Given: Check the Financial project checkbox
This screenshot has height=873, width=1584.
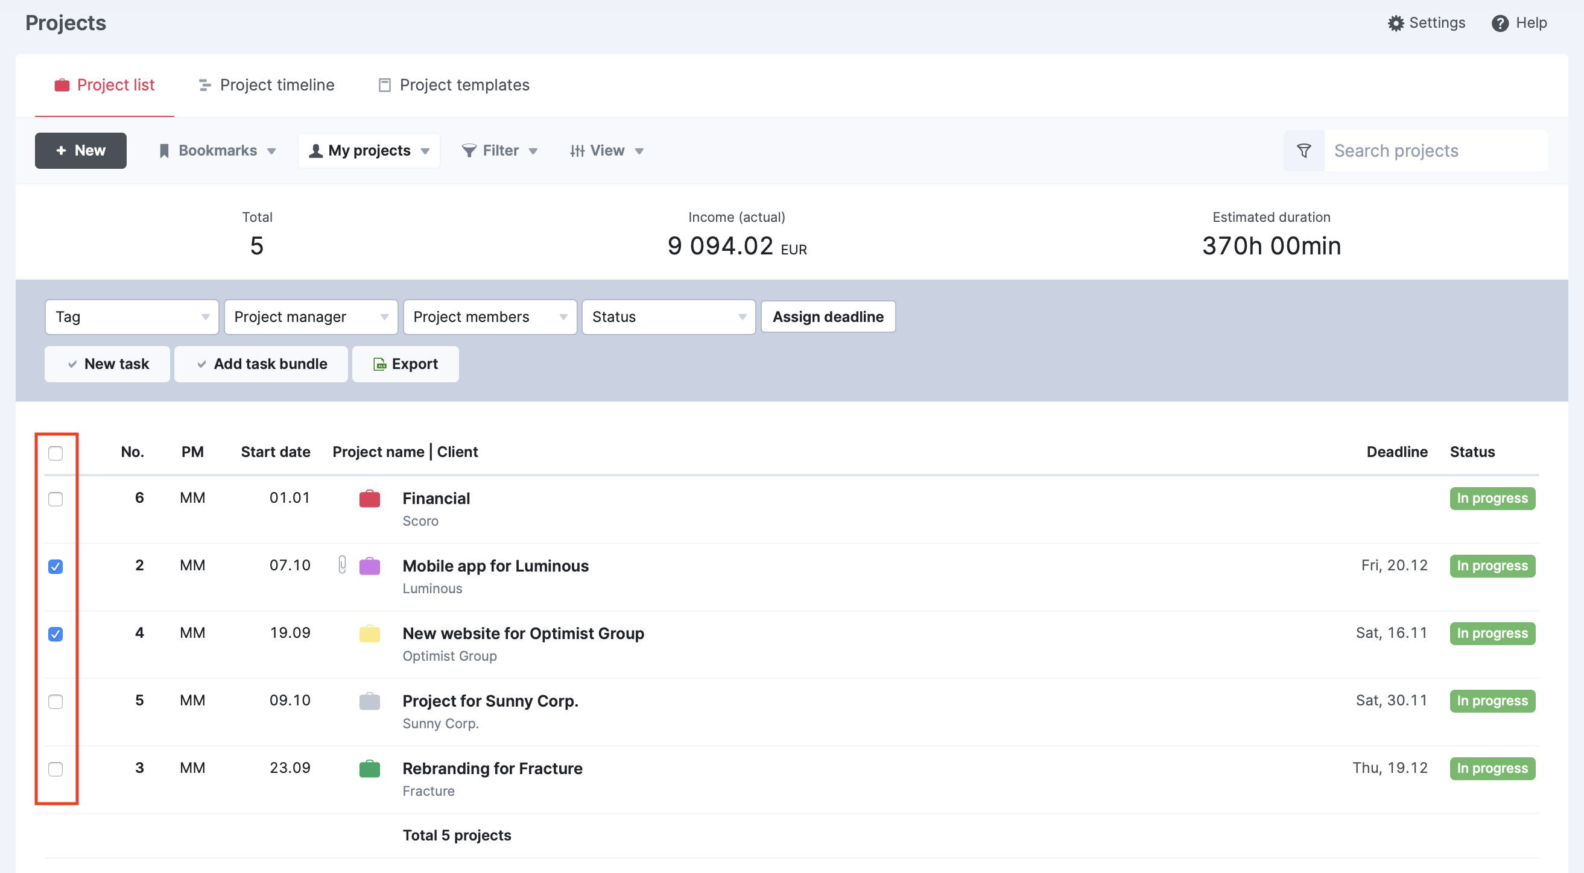Looking at the screenshot, I should [55, 499].
